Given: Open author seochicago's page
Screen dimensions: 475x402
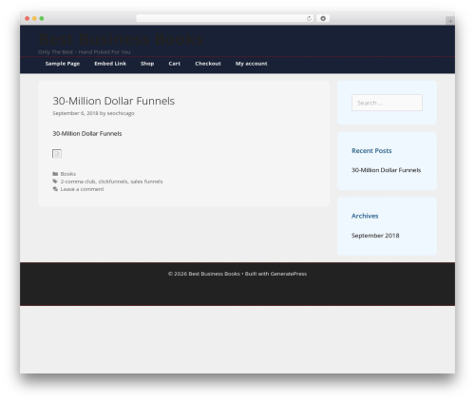Looking at the screenshot, I should [121, 113].
